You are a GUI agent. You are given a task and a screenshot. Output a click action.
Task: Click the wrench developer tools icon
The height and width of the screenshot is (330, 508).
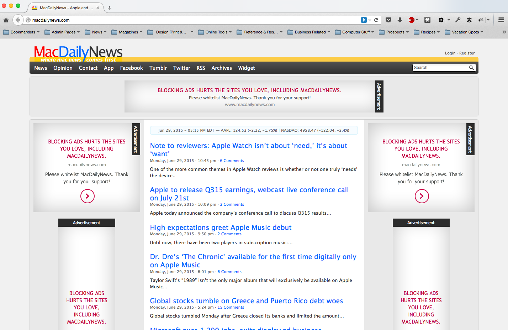[x=458, y=20]
